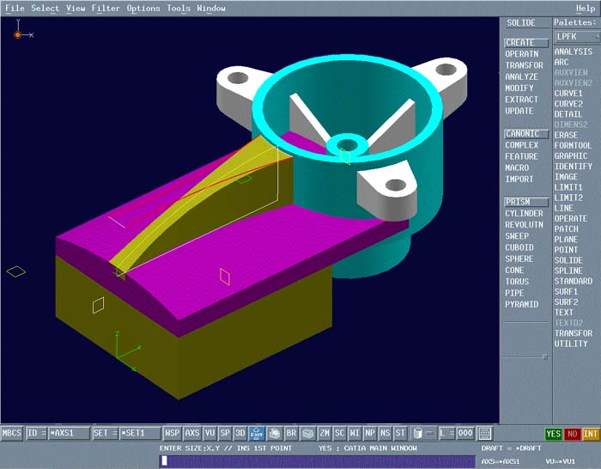Viewport: 601px width, 469px height.
Task: Click the WI window icon
Action: [355, 434]
